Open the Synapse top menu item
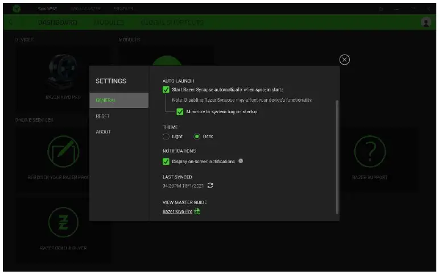Viewport: 446px width, 279px height. click(x=48, y=9)
